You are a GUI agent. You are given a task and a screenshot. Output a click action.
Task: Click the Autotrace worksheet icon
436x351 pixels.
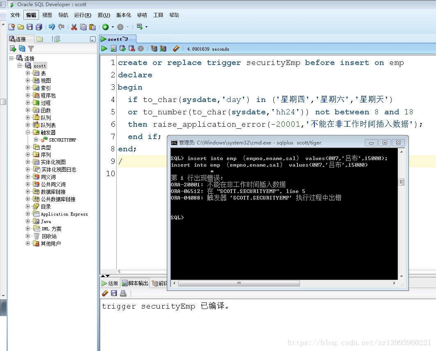163,49
